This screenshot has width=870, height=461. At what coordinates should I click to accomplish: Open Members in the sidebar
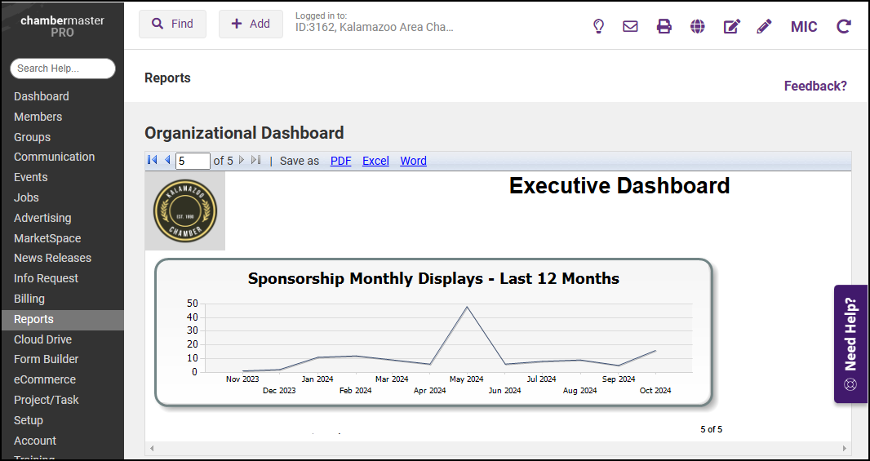click(x=38, y=117)
